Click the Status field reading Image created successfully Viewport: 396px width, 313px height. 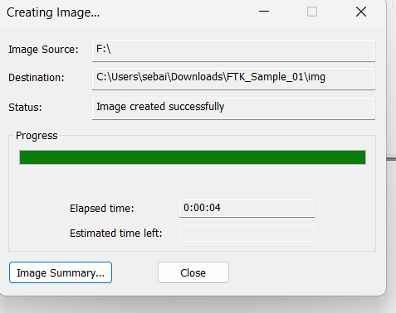click(233, 108)
